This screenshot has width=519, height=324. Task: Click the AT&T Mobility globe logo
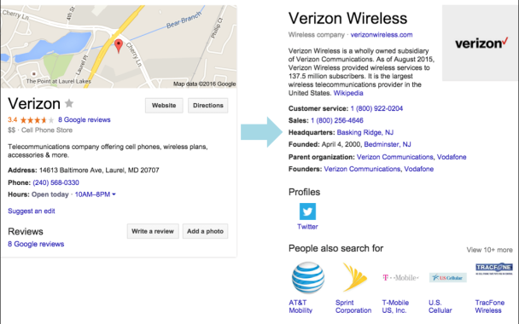coord(307,278)
